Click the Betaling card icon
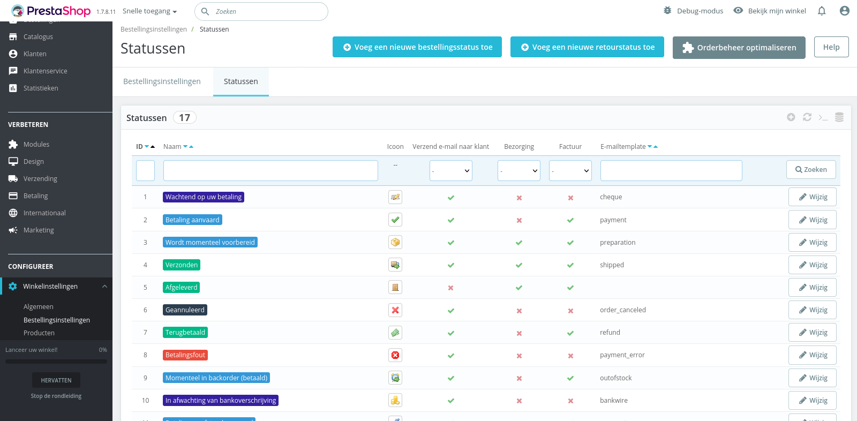This screenshot has height=421, width=857. click(13, 196)
